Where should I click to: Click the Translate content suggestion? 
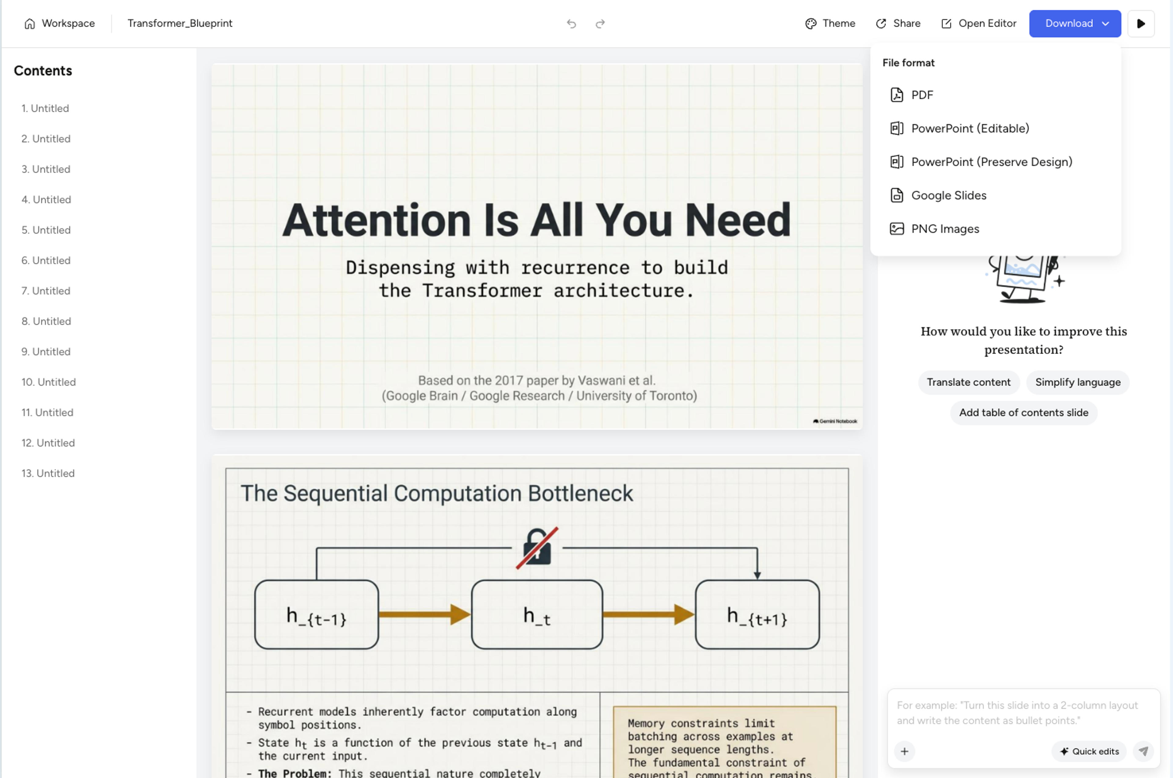point(968,382)
